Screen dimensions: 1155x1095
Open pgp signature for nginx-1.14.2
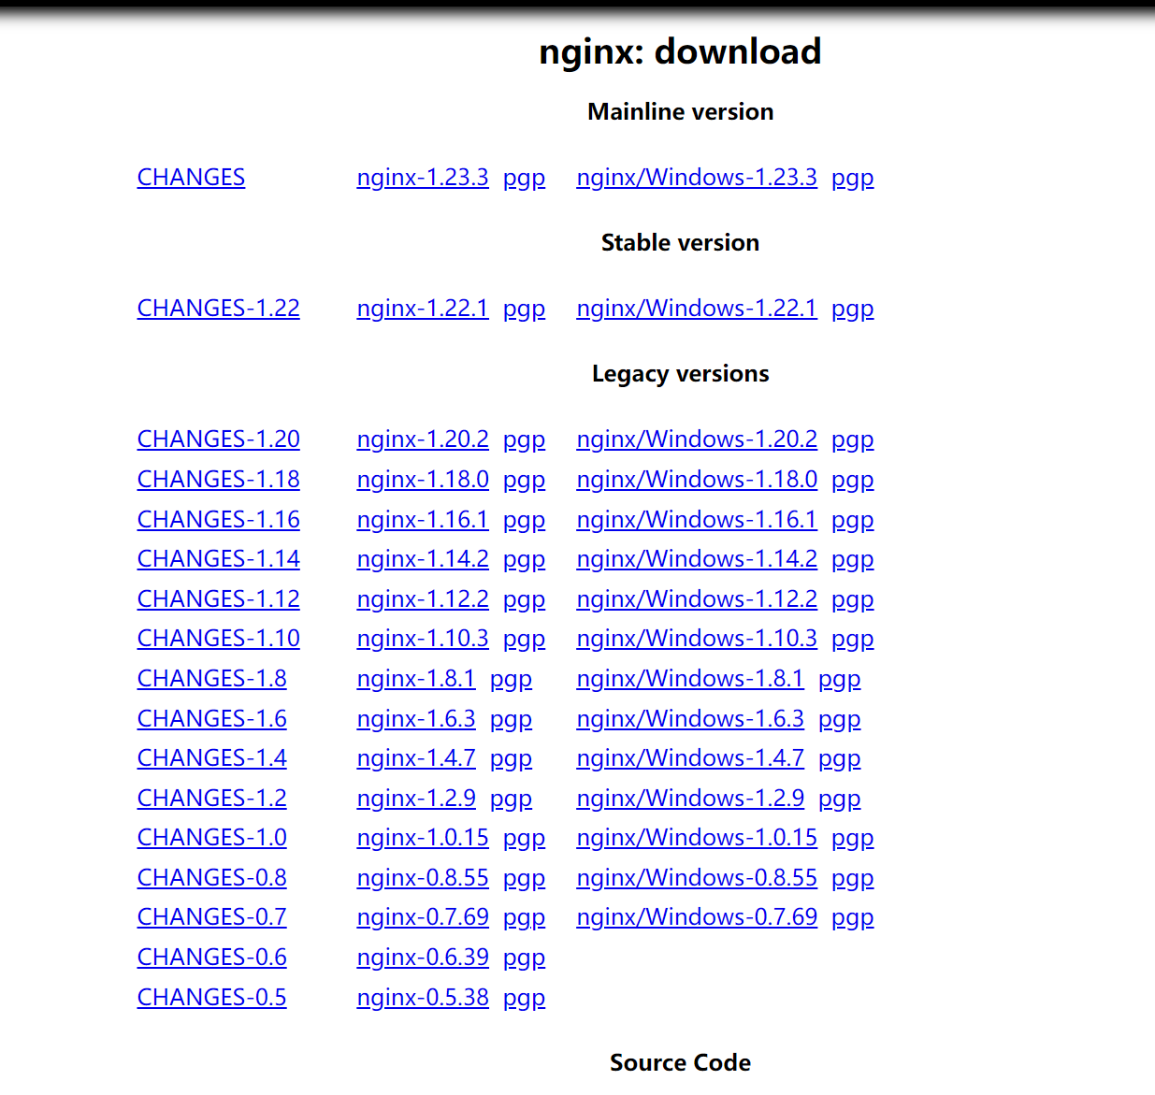(x=524, y=559)
